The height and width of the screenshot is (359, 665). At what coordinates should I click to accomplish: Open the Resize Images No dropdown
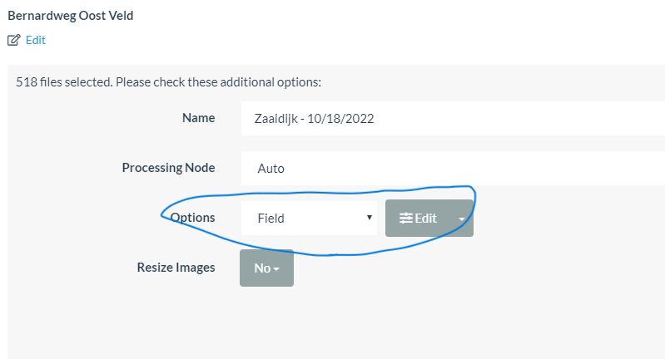[x=266, y=268]
